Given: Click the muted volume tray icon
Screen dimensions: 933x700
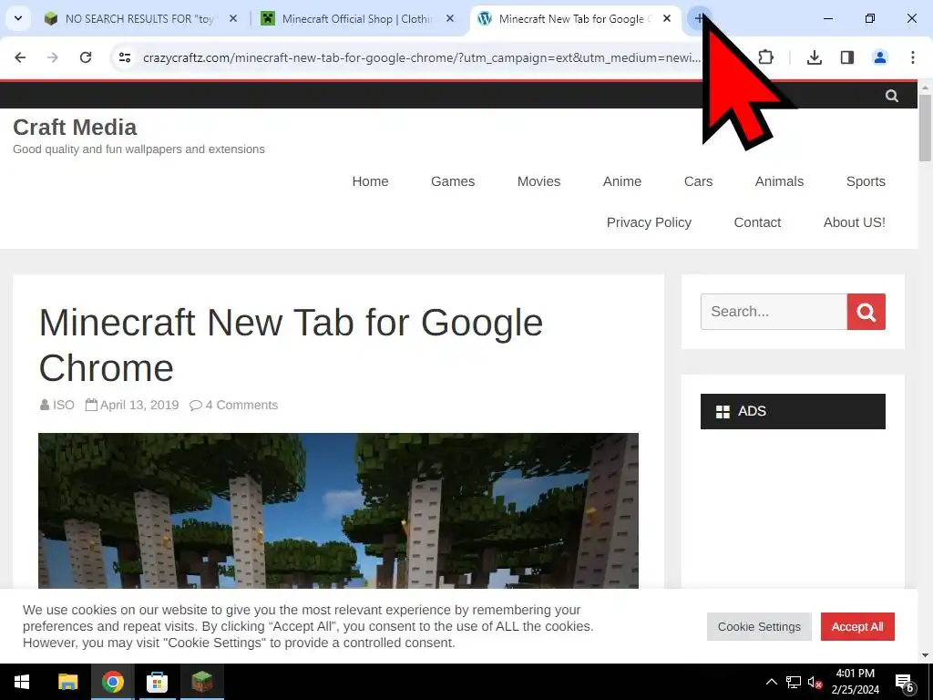Looking at the screenshot, I should click(x=815, y=682).
